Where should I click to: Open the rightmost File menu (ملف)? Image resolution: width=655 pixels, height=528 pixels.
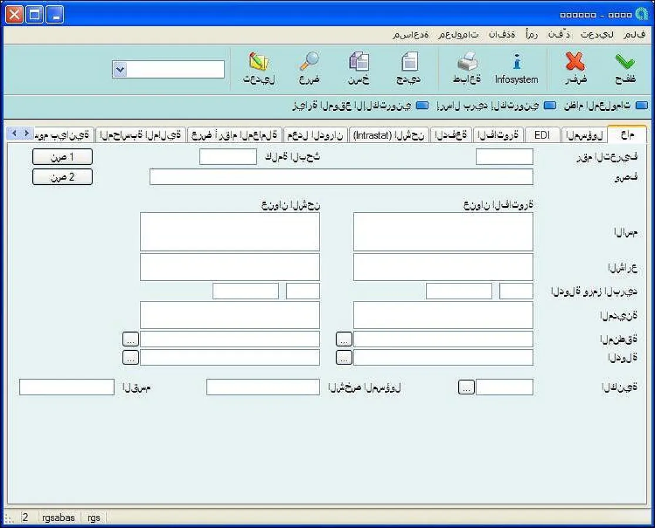click(x=634, y=35)
